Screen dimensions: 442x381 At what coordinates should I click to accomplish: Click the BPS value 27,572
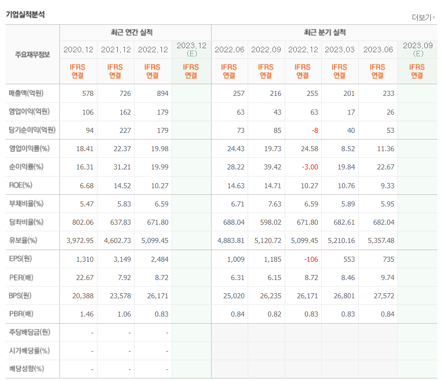pos(384,296)
